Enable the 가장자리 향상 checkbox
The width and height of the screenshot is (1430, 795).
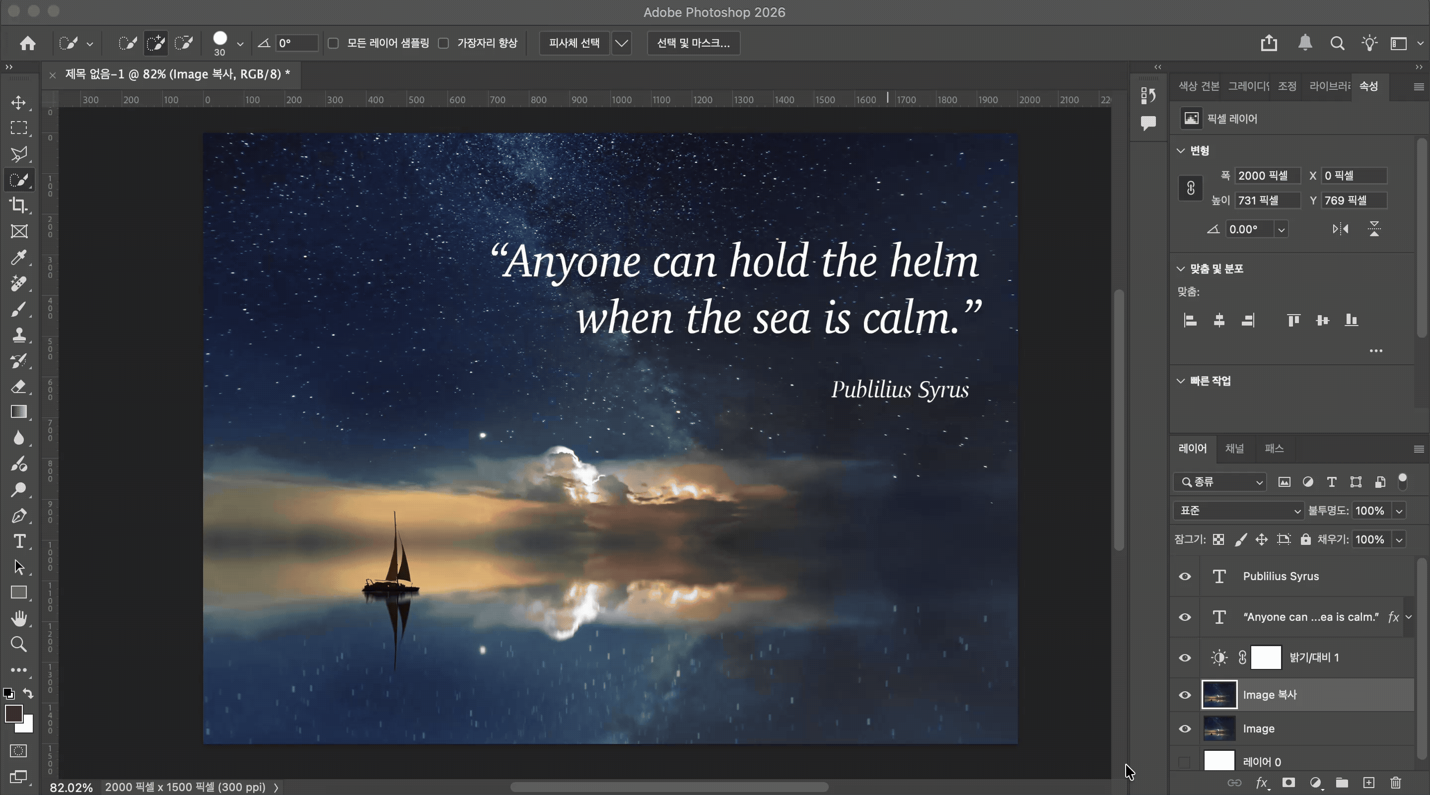[x=443, y=43]
